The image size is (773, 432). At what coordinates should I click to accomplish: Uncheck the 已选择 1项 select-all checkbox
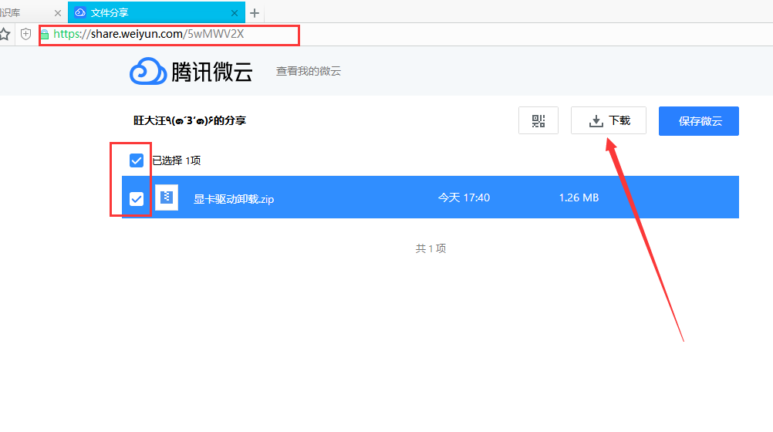click(137, 160)
